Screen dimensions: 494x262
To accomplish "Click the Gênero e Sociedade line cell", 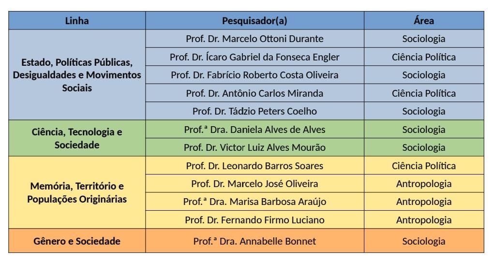I will point(77,241).
